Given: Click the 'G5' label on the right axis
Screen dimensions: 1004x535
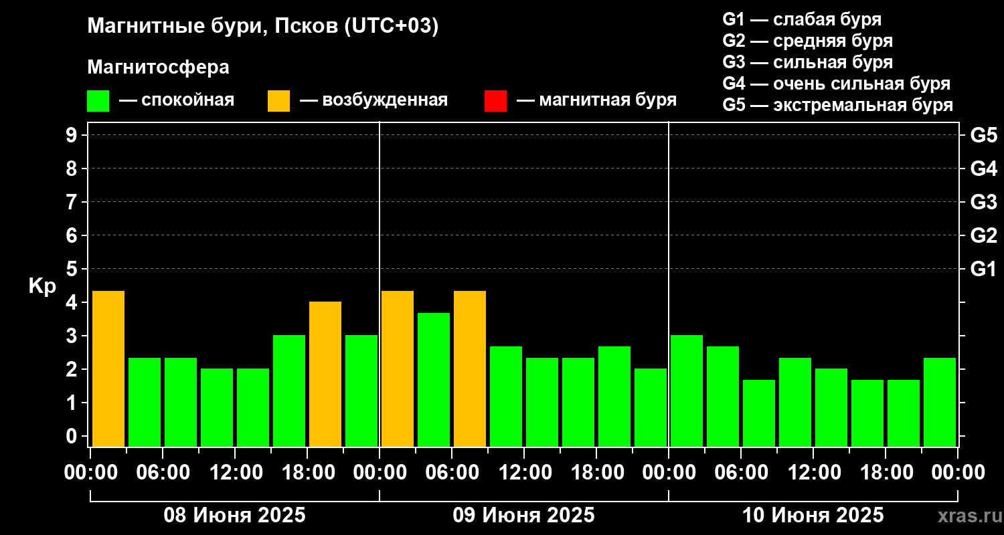Looking at the screenshot, I should point(983,135).
